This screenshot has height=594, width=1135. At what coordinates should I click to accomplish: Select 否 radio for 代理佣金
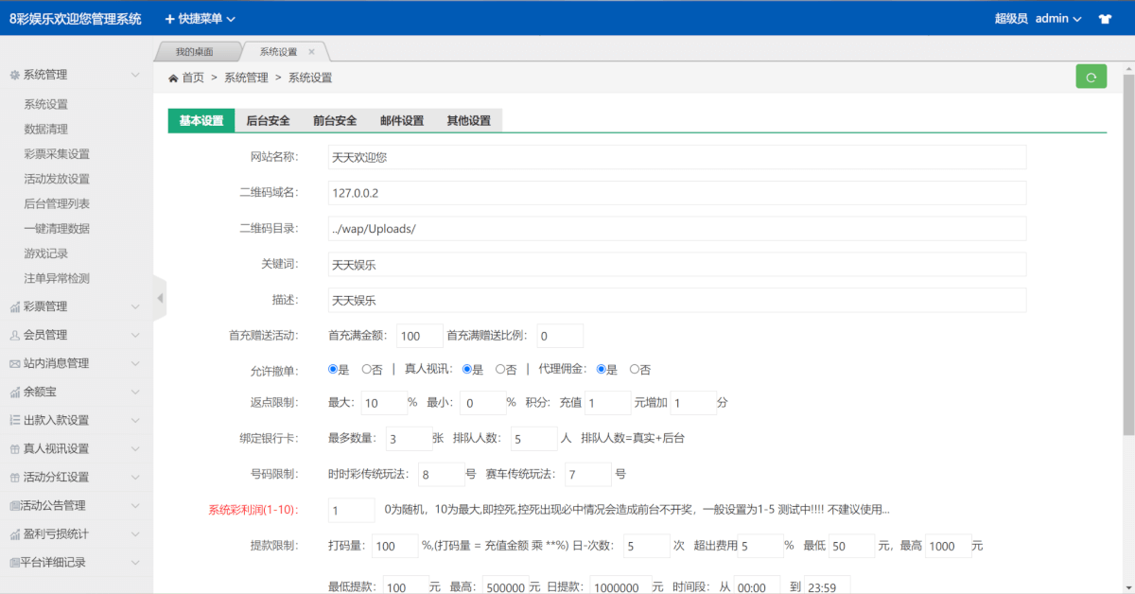[x=635, y=369]
